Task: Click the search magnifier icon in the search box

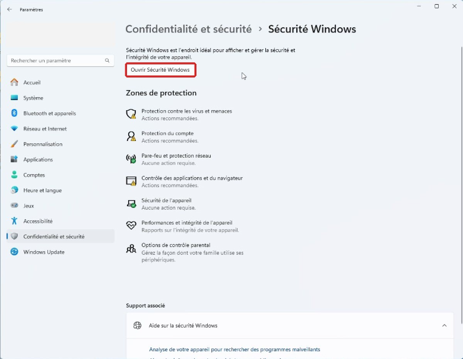Action: 107,60
